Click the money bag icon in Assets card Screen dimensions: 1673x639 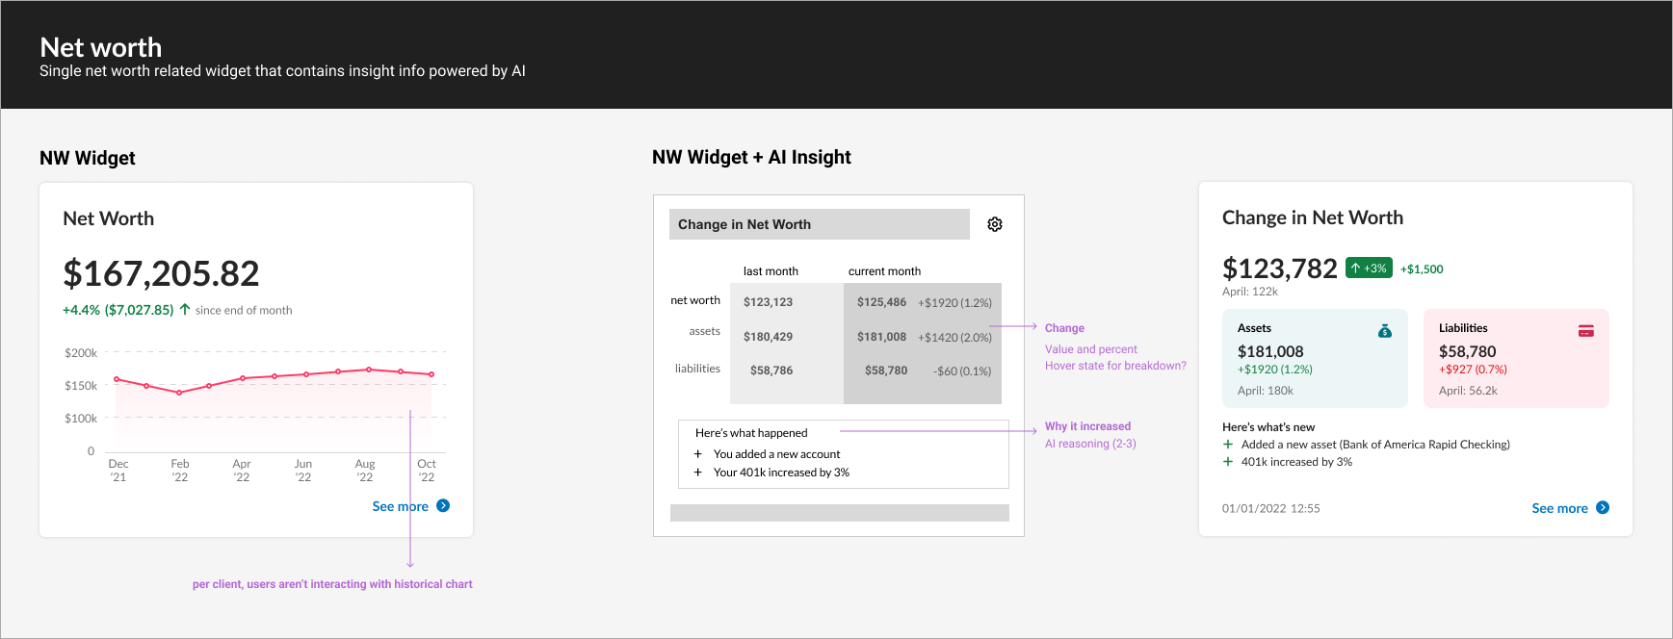[x=1385, y=331]
